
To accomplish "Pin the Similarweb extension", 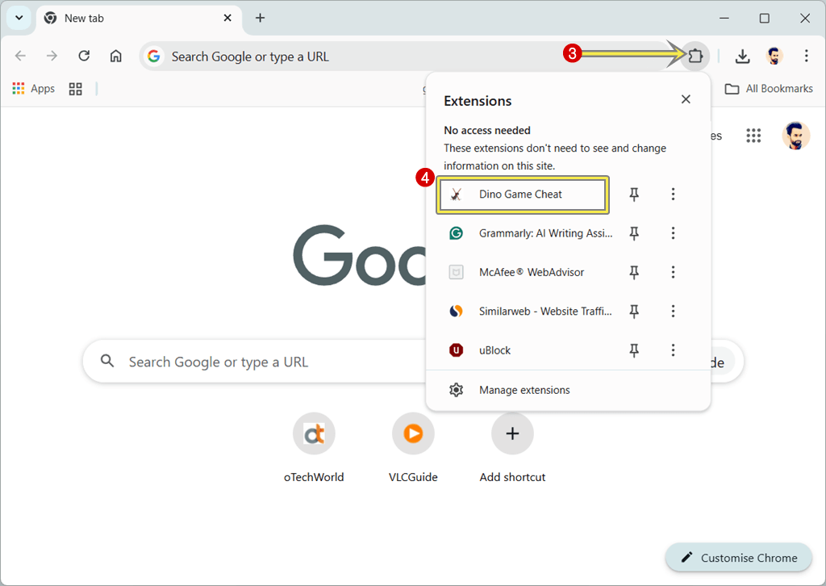I will pos(634,312).
